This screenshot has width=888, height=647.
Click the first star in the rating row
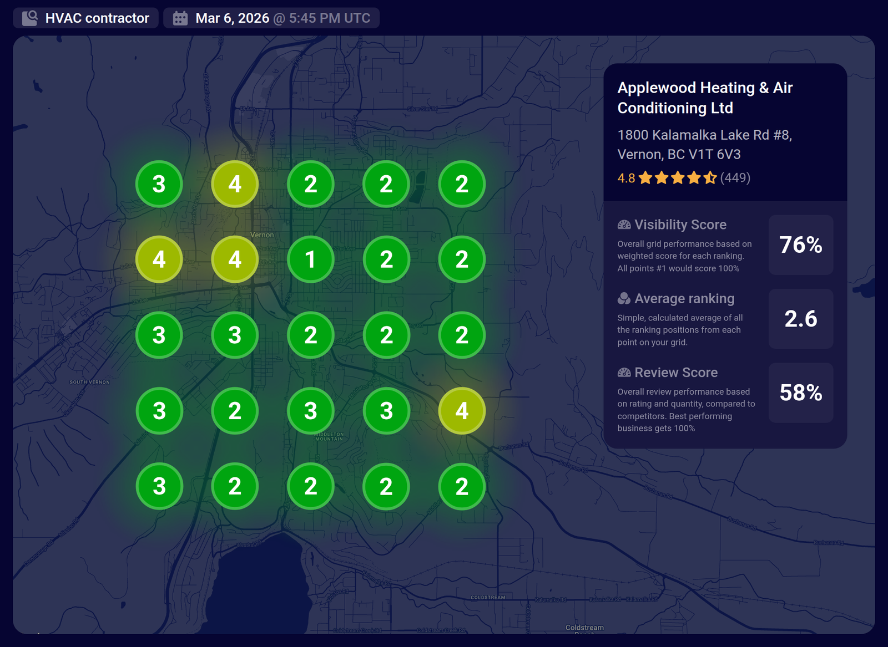point(645,178)
